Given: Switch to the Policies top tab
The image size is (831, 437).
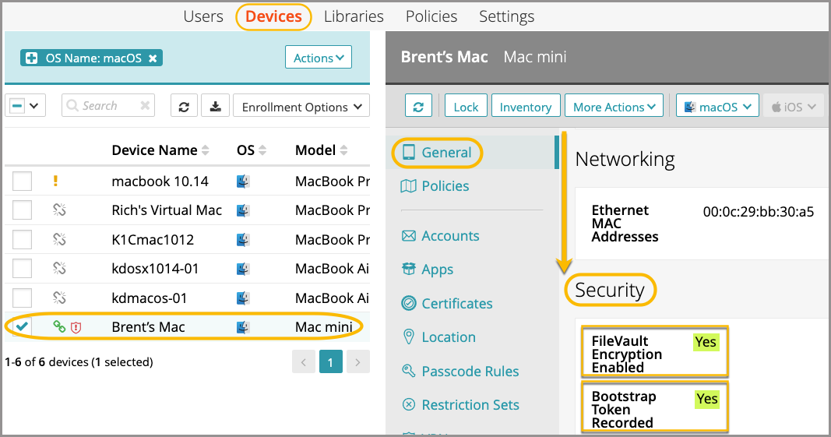Looking at the screenshot, I should [x=431, y=16].
